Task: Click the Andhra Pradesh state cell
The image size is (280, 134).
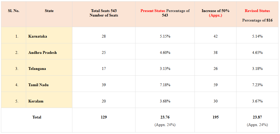Action: pyautogui.click(x=42, y=53)
